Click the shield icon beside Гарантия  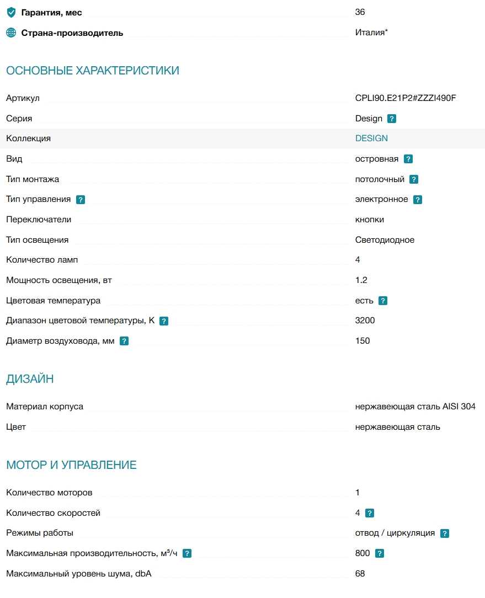12,13
